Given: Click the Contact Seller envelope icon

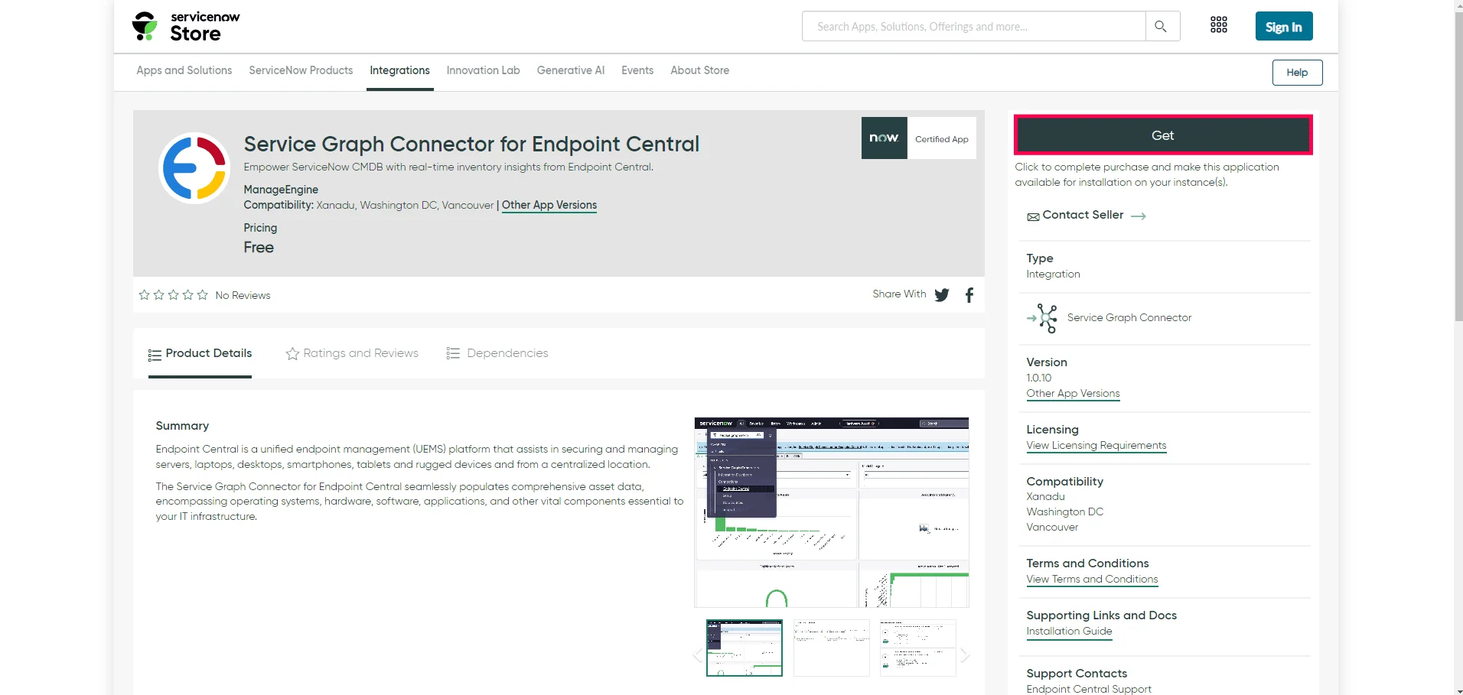Looking at the screenshot, I should tap(1033, 217).
